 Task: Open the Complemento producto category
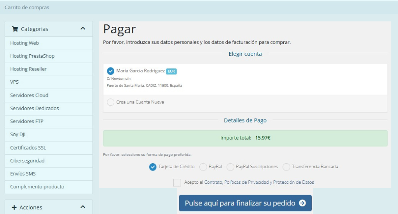49,187
